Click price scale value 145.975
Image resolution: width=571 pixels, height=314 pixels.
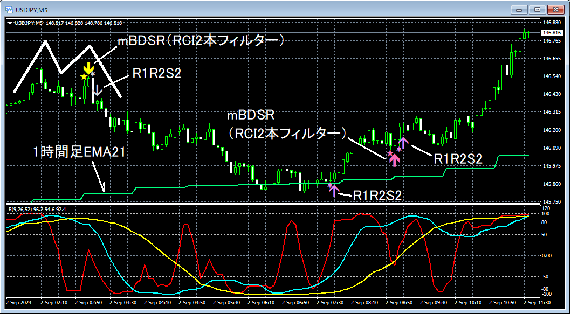click(x=551, y=166)
